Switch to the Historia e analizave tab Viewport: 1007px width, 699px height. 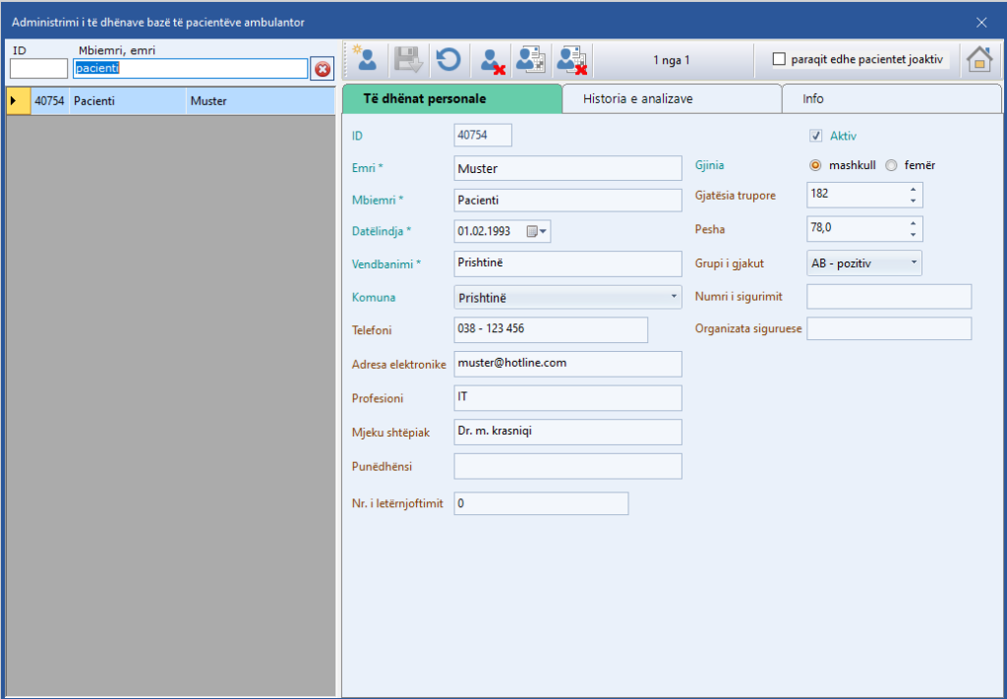point(672,99)
